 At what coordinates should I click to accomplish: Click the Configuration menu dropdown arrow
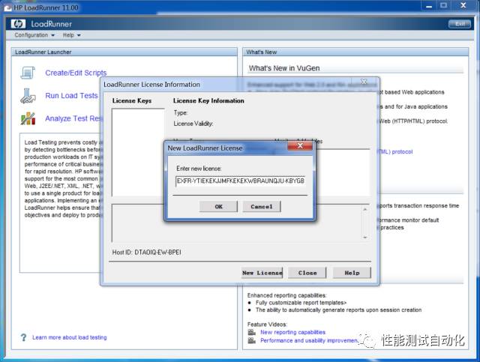click(x=52, y=35)
